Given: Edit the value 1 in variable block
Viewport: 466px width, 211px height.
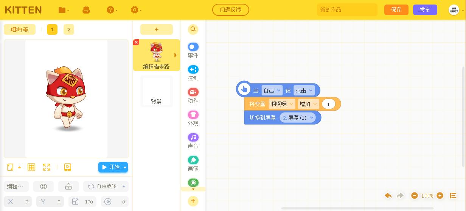Looking at the screenshot, I should coord(328,104).
